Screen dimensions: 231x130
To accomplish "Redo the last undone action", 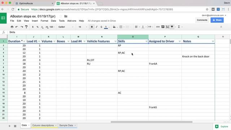I will tap(22, 27).
